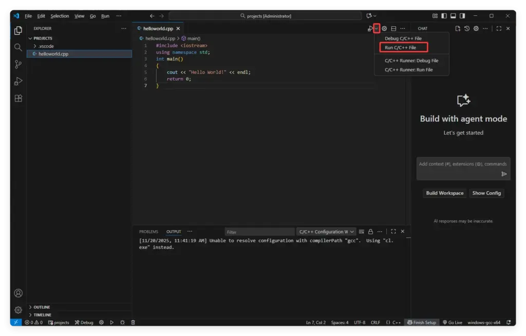
Task: Switch to the Problems tab
Action: point(148,232)
